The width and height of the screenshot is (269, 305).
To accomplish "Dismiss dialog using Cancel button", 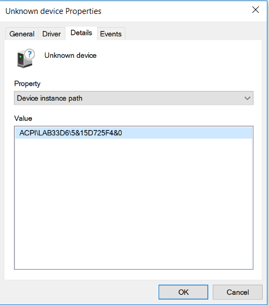I will pos(237,292).
